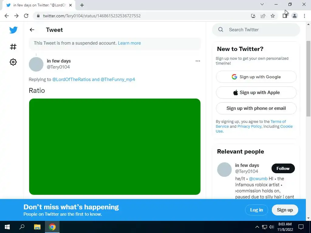Screen dimensions: 311x233
Task: Expand the tab search chevron
Action: 262,4
